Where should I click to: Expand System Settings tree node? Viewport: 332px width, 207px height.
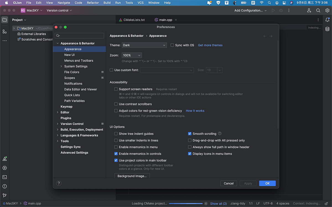[x=61, y=66]
